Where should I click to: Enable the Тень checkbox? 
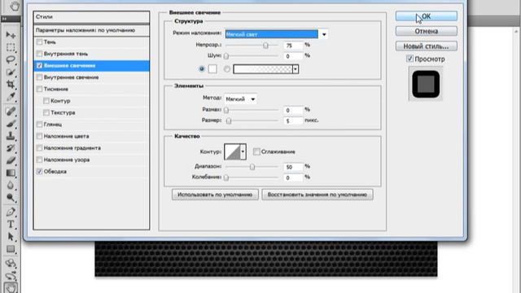[40, 42]
